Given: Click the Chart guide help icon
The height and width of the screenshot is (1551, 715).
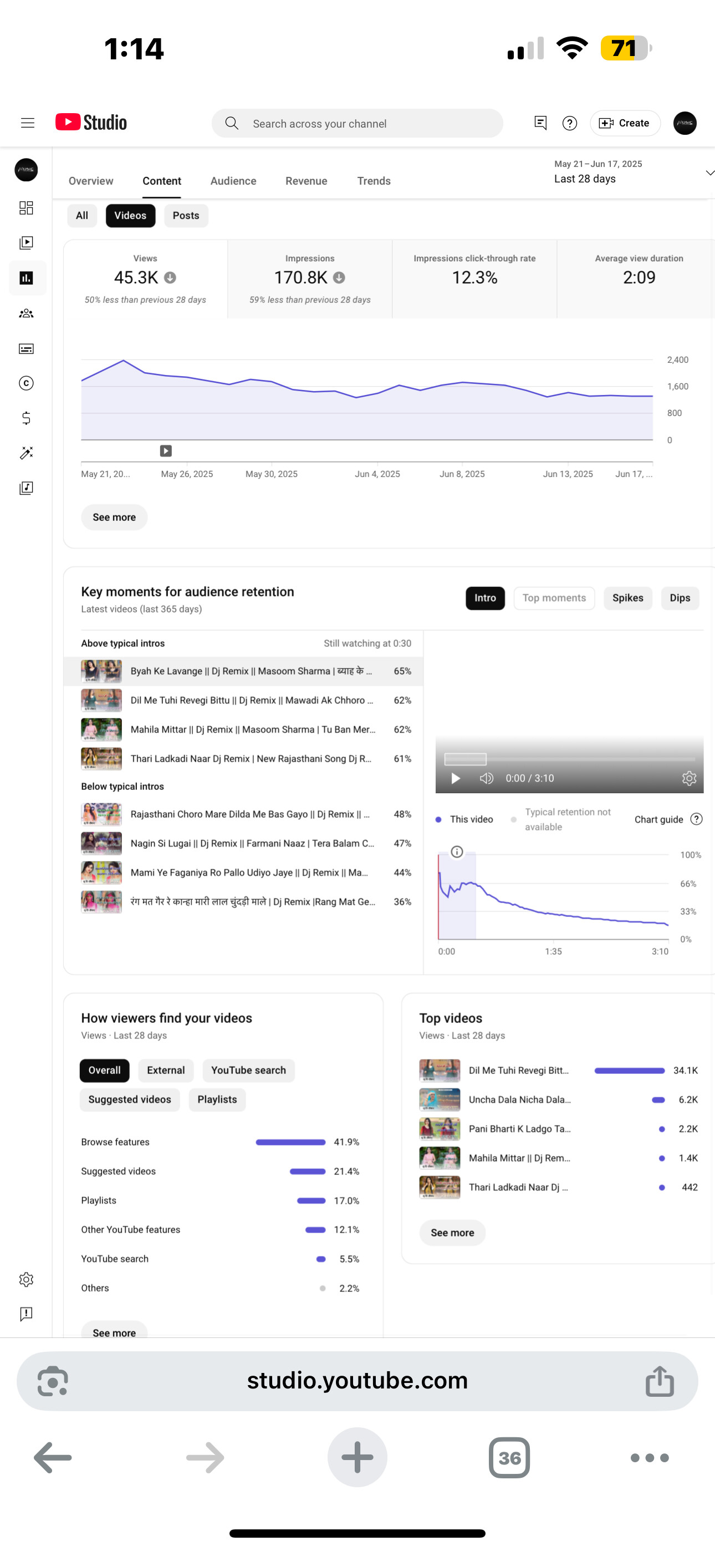Looking at the screenshot, I should coord(696,819).
